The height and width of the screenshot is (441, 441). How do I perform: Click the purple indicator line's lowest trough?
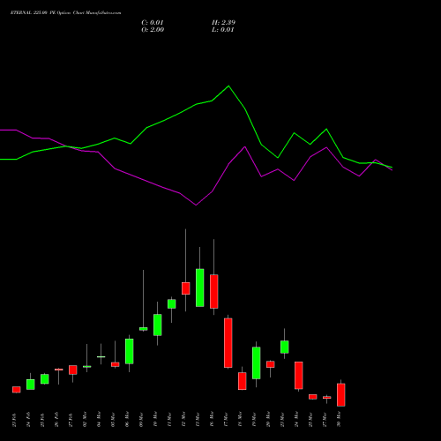(x=196, y=205)
